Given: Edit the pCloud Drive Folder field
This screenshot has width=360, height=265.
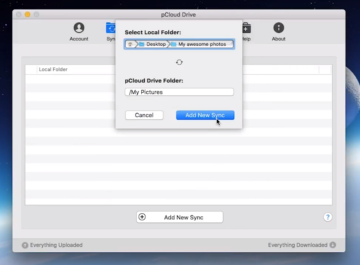Looking at the screenshot, I should 179,92.
